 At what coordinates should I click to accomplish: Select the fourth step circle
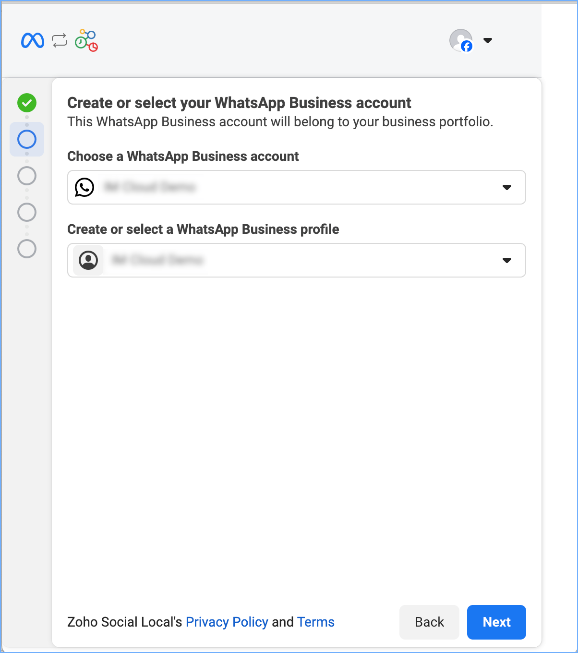pos(27,212)
